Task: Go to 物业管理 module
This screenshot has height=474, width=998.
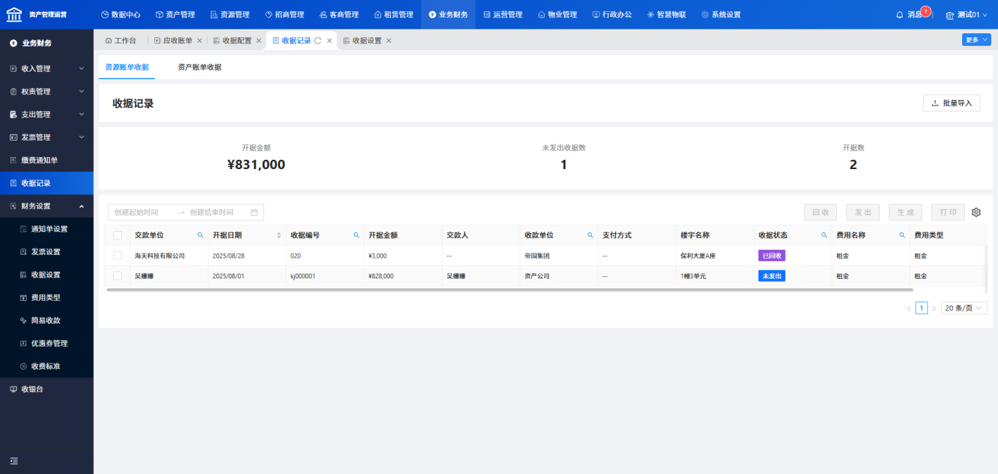Action: (x=557, y=15)
